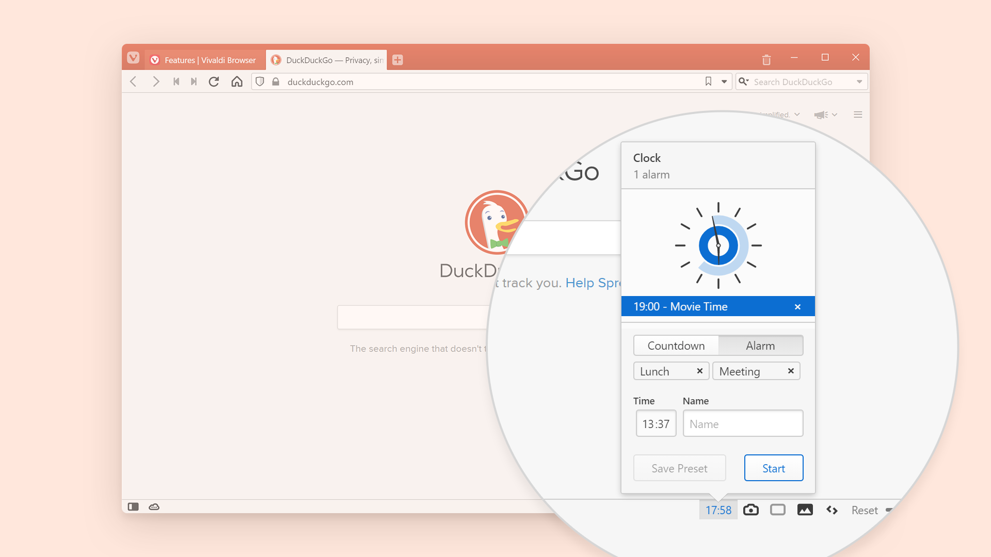Toggle the side panel in the status bar

click(x=133, y=507)
